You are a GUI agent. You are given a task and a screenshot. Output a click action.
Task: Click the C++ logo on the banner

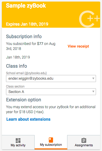pyautogui.click(x=89, y=19)
